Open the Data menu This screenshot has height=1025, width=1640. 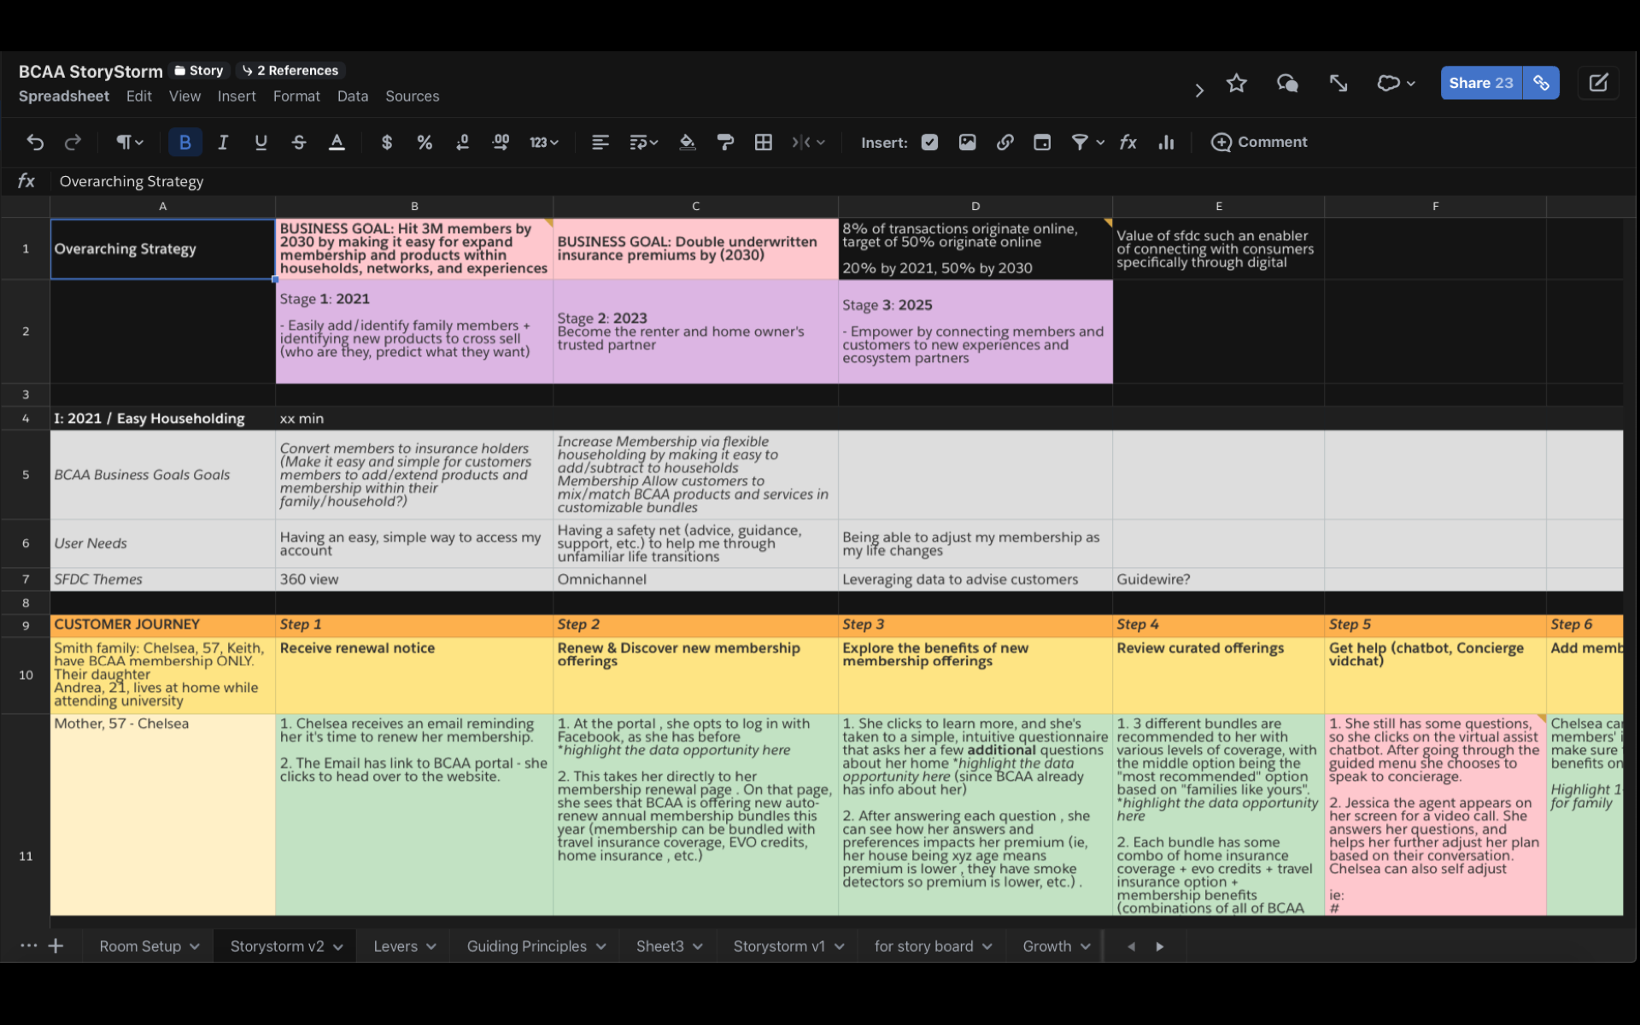pos(353,97)
